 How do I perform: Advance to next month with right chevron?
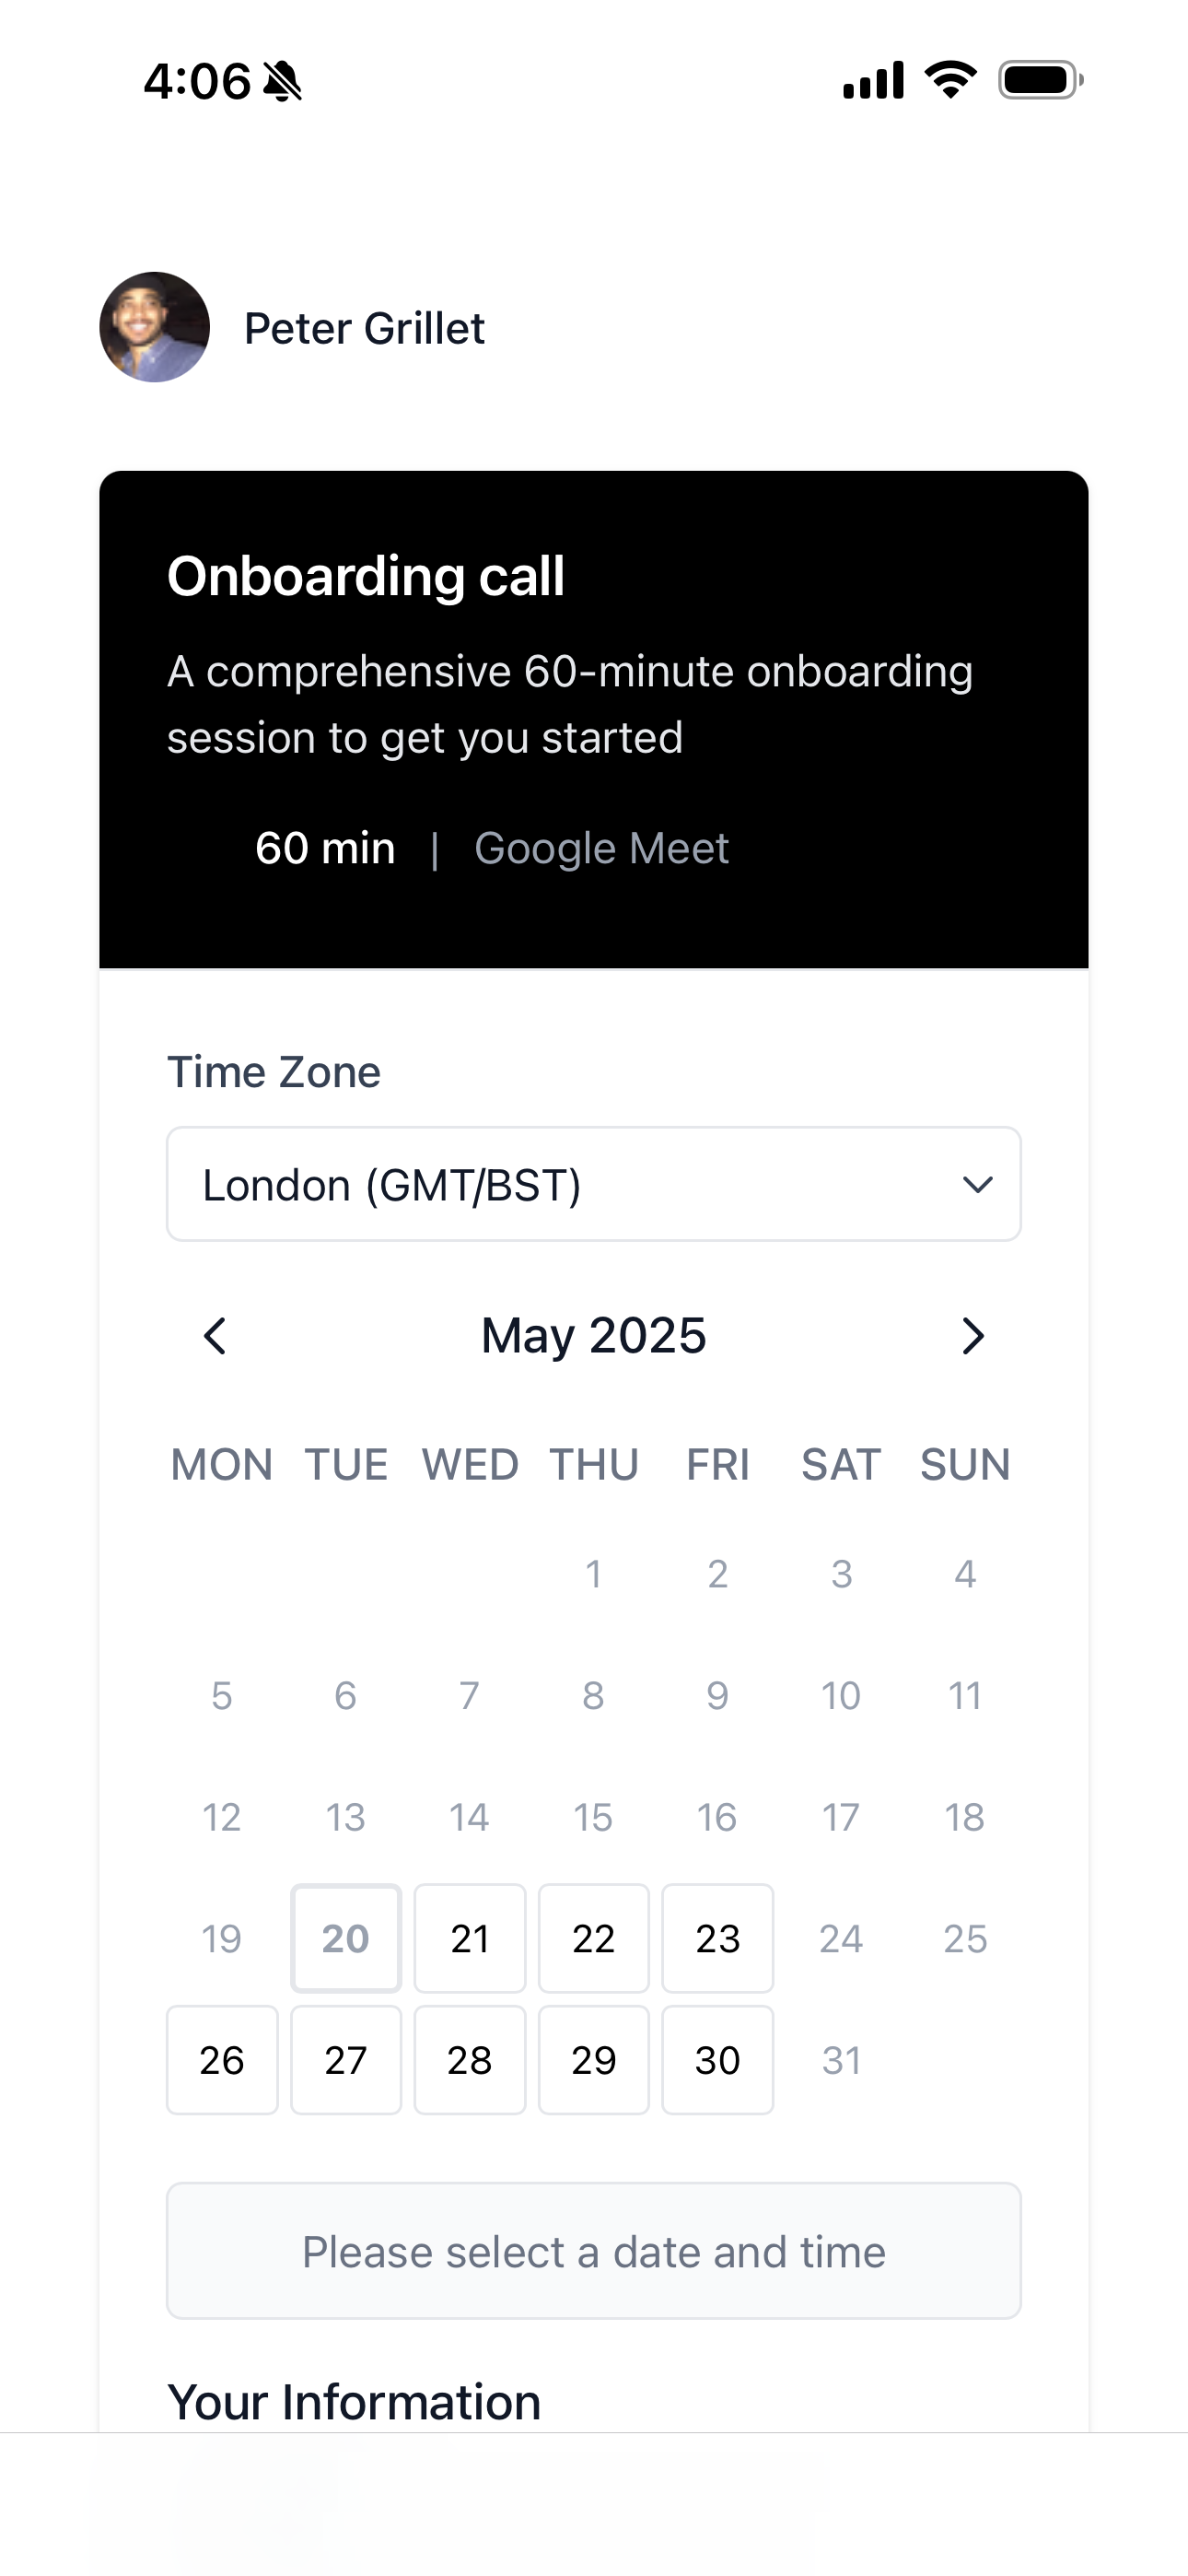point(972,1336)
